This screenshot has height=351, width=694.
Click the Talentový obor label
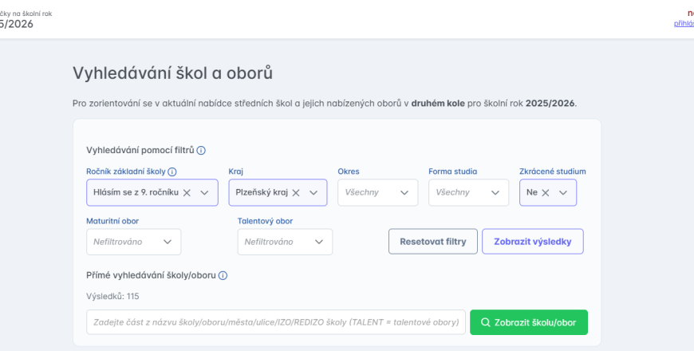point(265,221)
